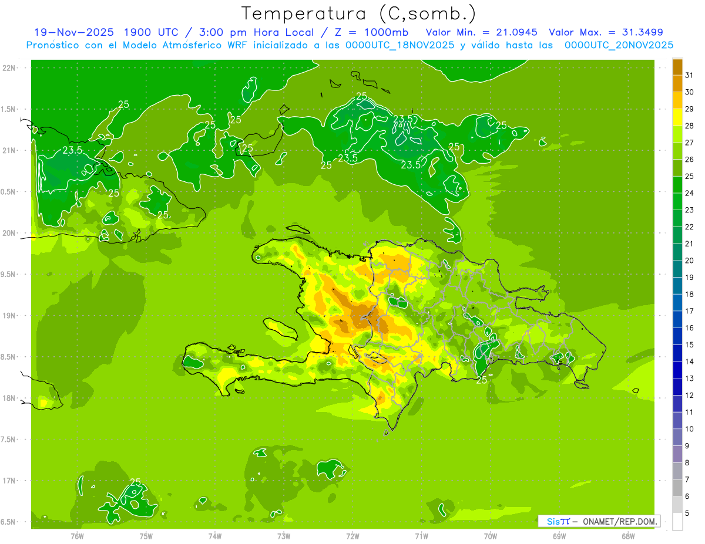Screen dimensions: 705x544
Task: Click the legend swatch between 26 and 27
Action: coord(677,151)
